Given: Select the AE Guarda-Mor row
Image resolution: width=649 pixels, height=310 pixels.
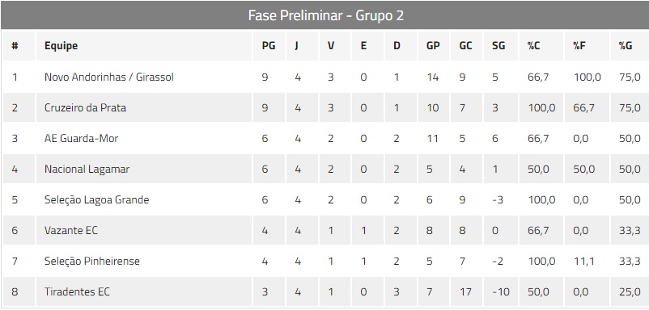Looking at the screenshot, I should [324, 138].
